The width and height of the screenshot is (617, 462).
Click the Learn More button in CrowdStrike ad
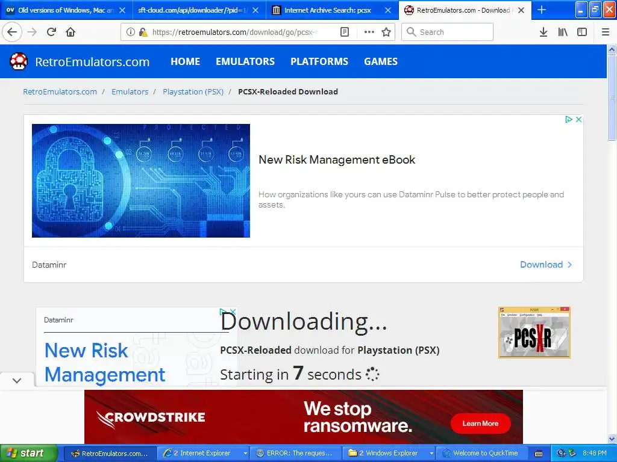[480, 423]
